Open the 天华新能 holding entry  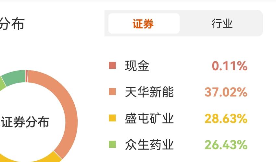pyautogui.click(x=149, y=92)
